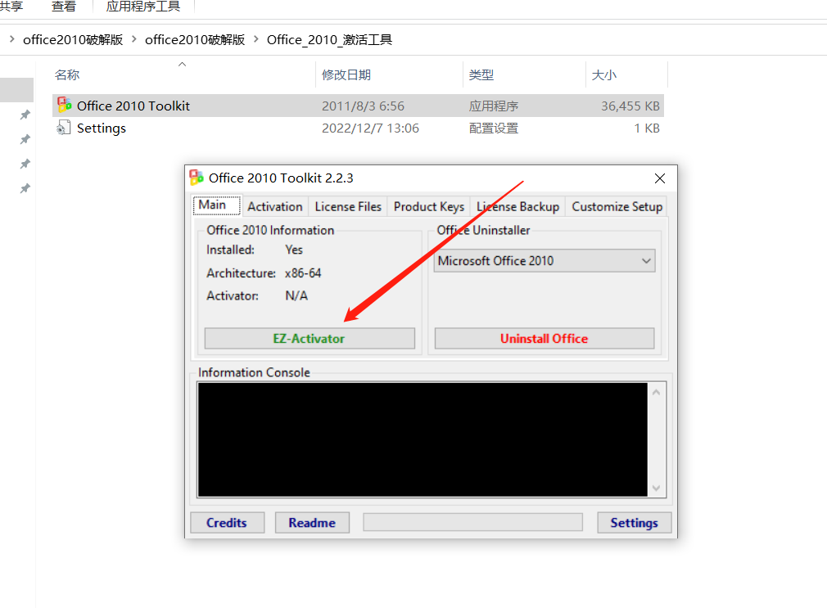The height and width of the screenshot is (608, 827).
Task: Click the third pin icon in the sidebar
Action: coord(25,164)
